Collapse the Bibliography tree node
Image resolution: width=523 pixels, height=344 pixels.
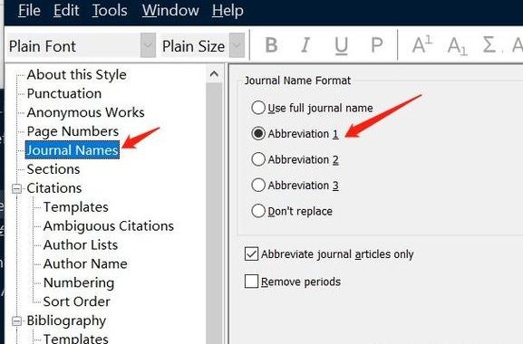(16, 321)
